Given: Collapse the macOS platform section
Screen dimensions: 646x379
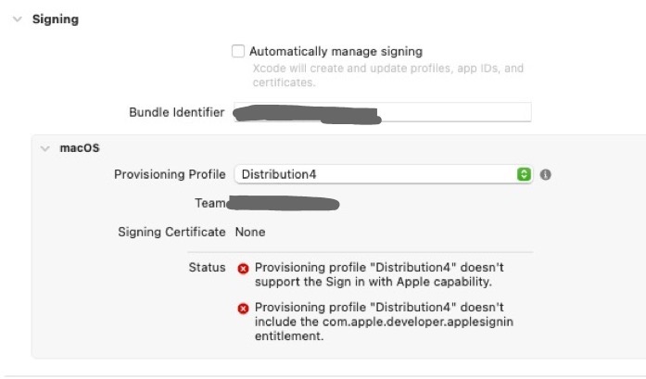Looking at the screenshot, I should (x=44, y=148).
